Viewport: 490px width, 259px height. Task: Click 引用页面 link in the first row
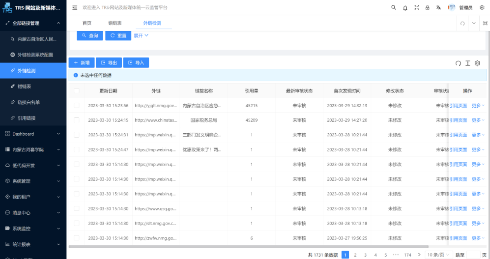pos(458,106)
